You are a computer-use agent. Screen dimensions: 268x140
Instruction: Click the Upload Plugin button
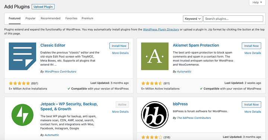[x=43, y=7]
